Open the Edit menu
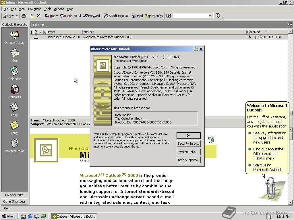294x220 pixels. pyautogui.click(x=13, y=9)
